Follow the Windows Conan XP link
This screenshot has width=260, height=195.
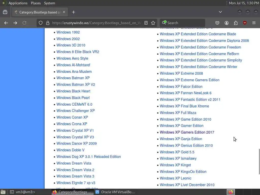(x=72, y=117)
